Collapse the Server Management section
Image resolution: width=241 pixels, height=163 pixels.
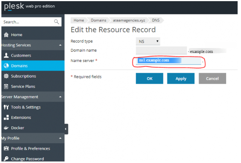60,97
